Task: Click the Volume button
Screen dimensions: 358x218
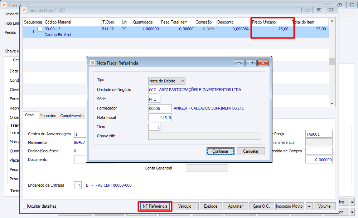Action: click(324, 206)
